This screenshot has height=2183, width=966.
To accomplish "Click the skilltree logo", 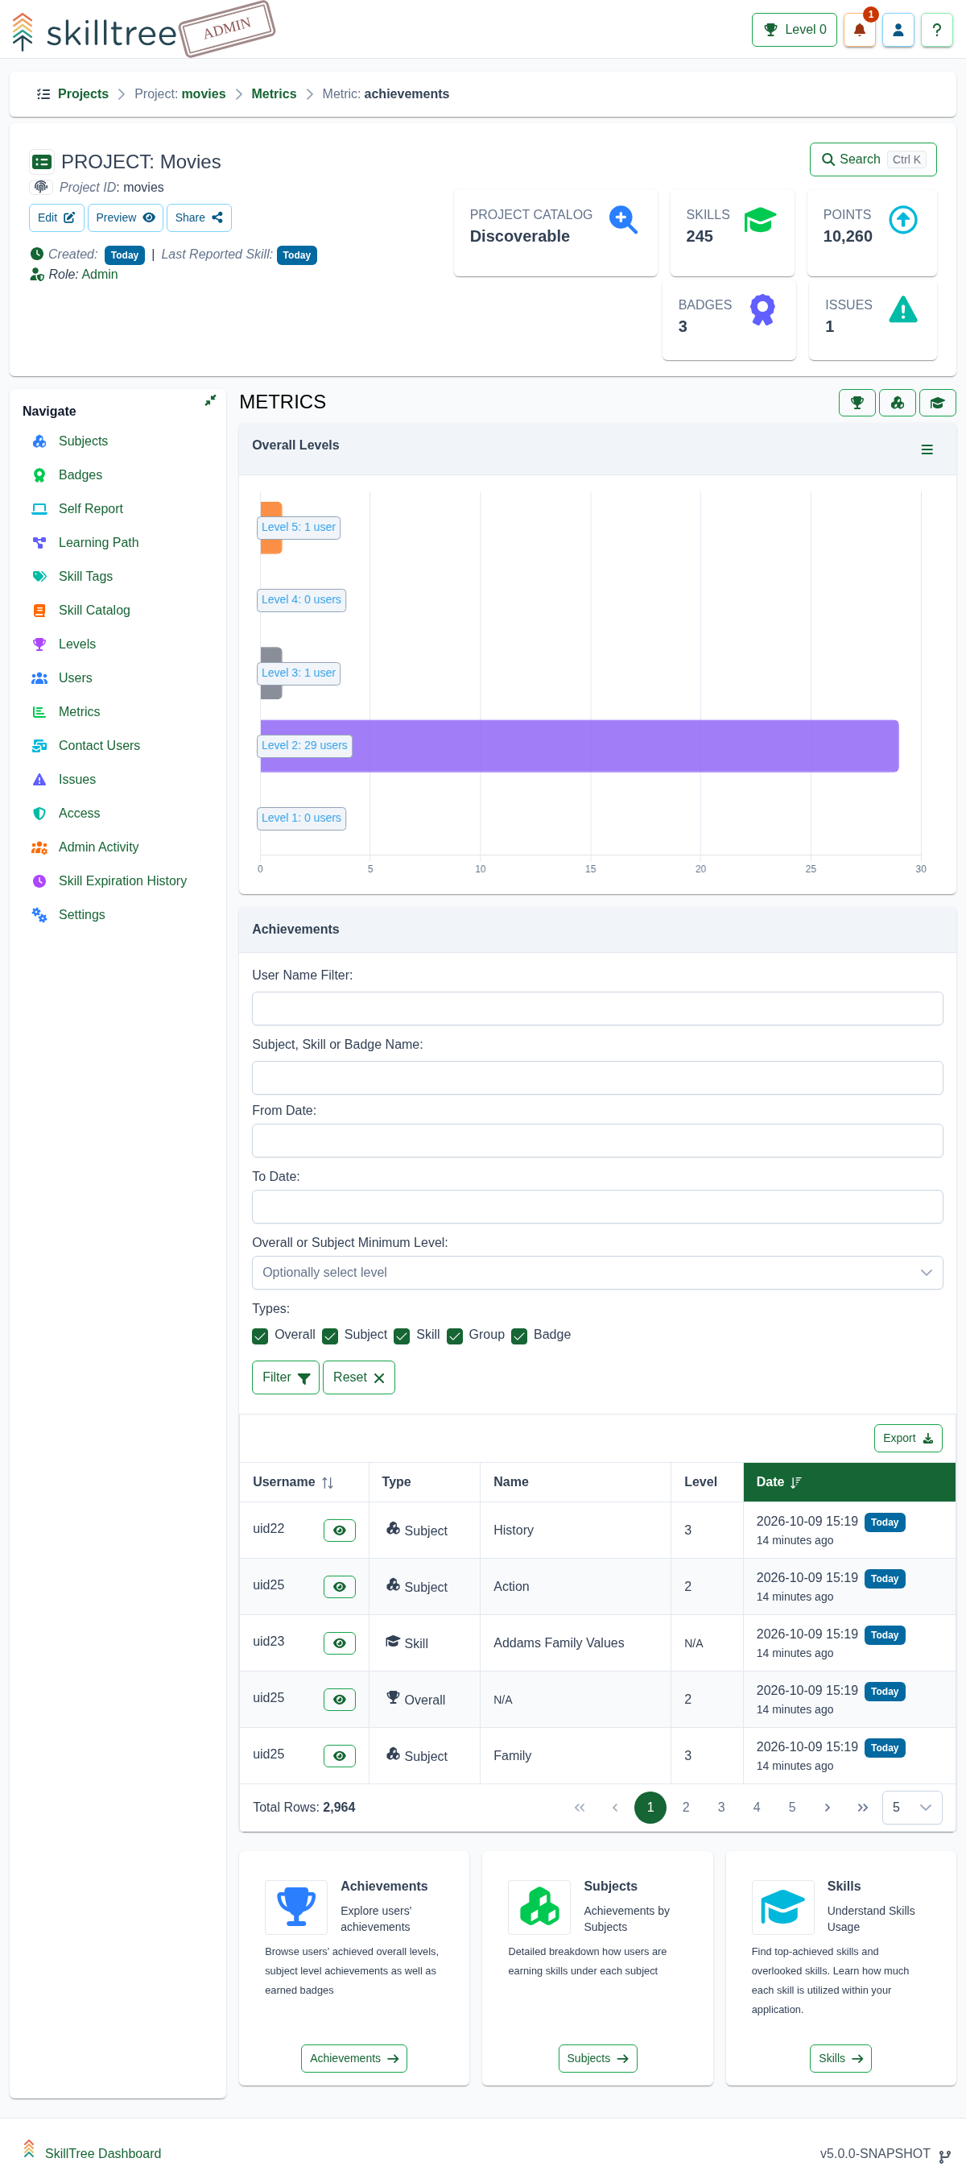I will (95, 32).
